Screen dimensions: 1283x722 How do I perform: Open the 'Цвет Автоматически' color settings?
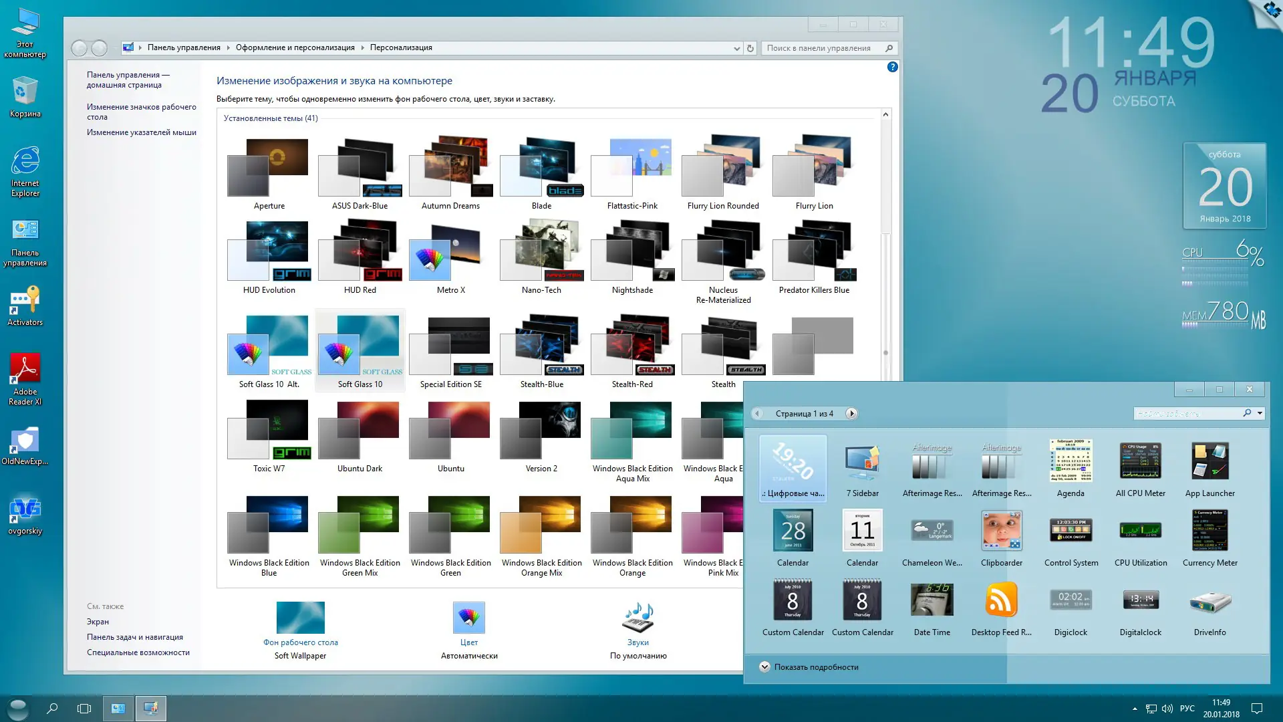468,622
